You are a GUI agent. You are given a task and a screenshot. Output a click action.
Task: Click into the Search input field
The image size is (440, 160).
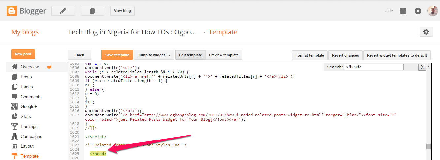[374, 67]
